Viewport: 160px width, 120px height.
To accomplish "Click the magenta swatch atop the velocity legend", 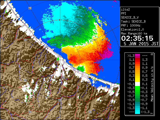I will (137, 55).
